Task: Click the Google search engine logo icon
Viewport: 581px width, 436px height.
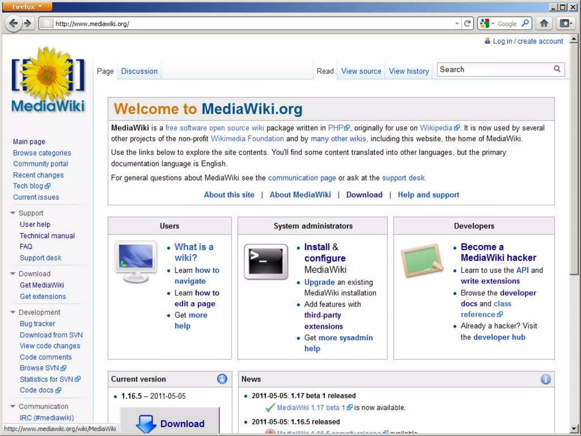Action: point(485,24)
